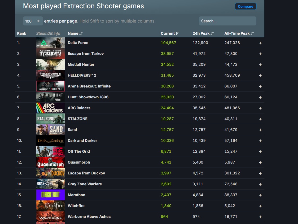Image resolution: width=298 pixels, height=224 pixels.
Task: Add Hunt: Showdown 1896 with plus icon
Action: [x=260, y=97]
